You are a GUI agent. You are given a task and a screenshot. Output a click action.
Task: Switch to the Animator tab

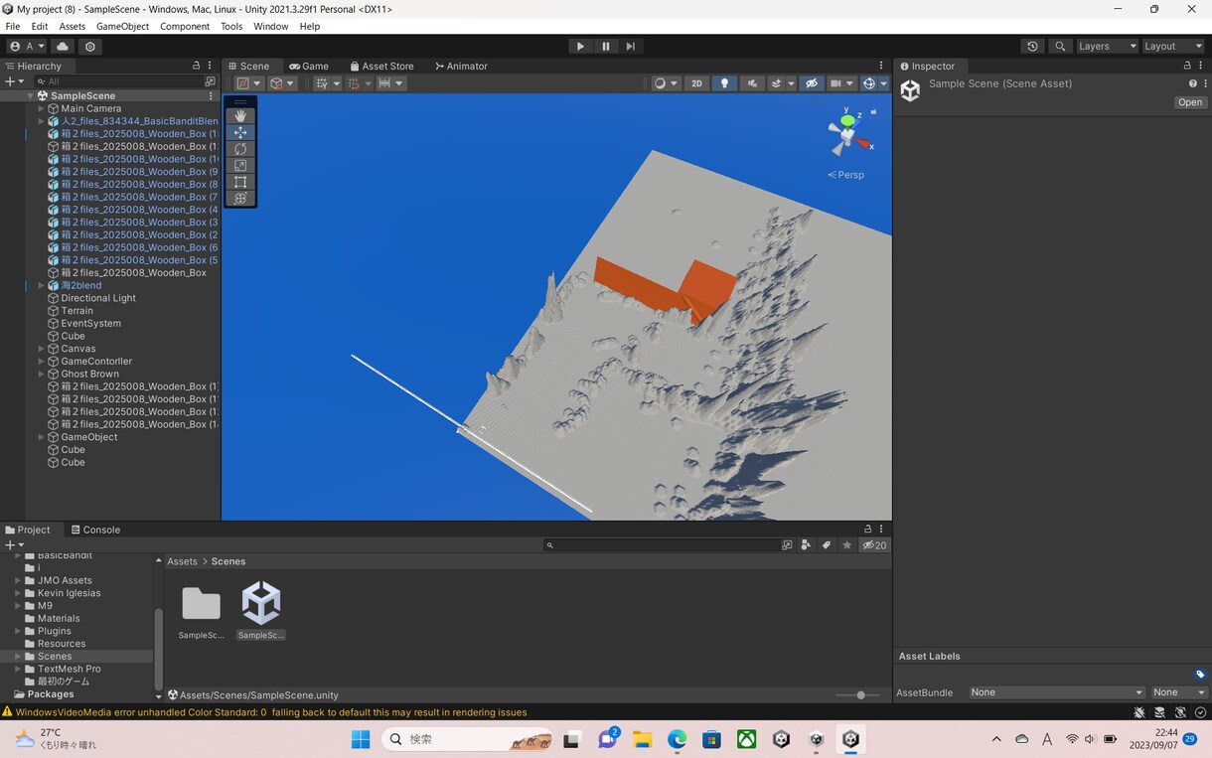(x=461, y=67)
